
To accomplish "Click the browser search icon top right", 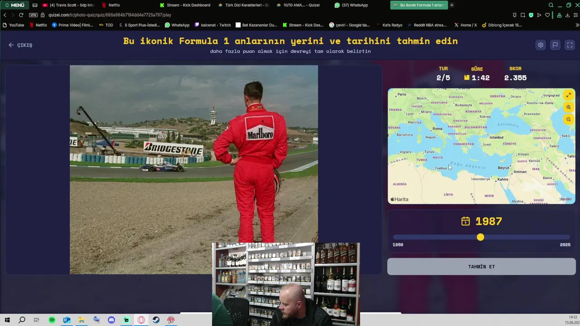I will 551,5.
